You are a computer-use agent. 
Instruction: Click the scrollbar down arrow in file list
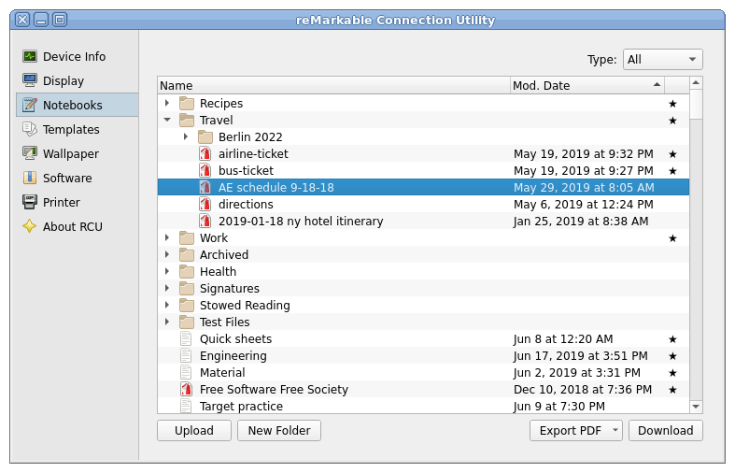pyautogui.click(x=696, y=407)
